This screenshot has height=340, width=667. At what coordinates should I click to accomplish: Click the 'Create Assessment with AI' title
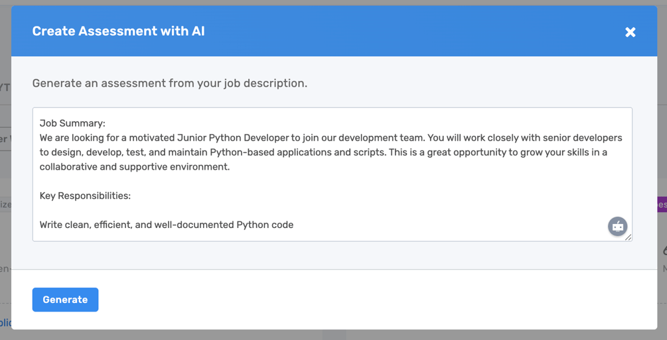coord(118,31)
